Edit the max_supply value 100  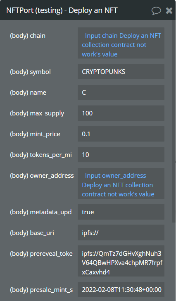(121, 113)
